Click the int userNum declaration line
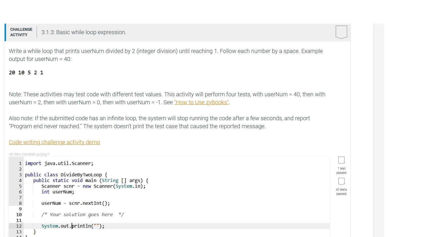 tap(58, 192)
